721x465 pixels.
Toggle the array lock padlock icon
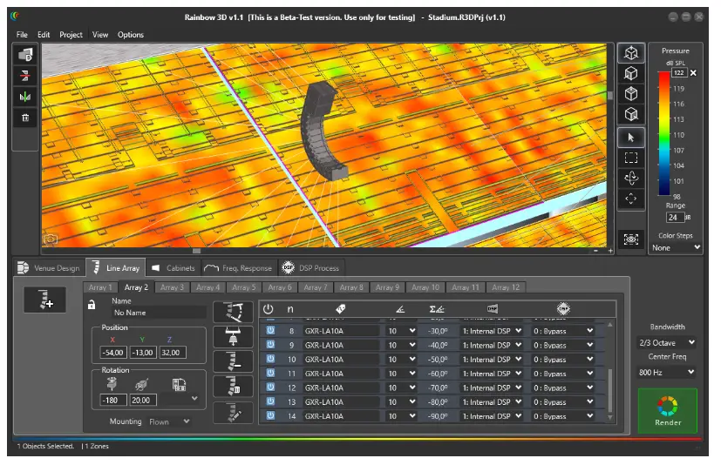(x=92, y=305)
